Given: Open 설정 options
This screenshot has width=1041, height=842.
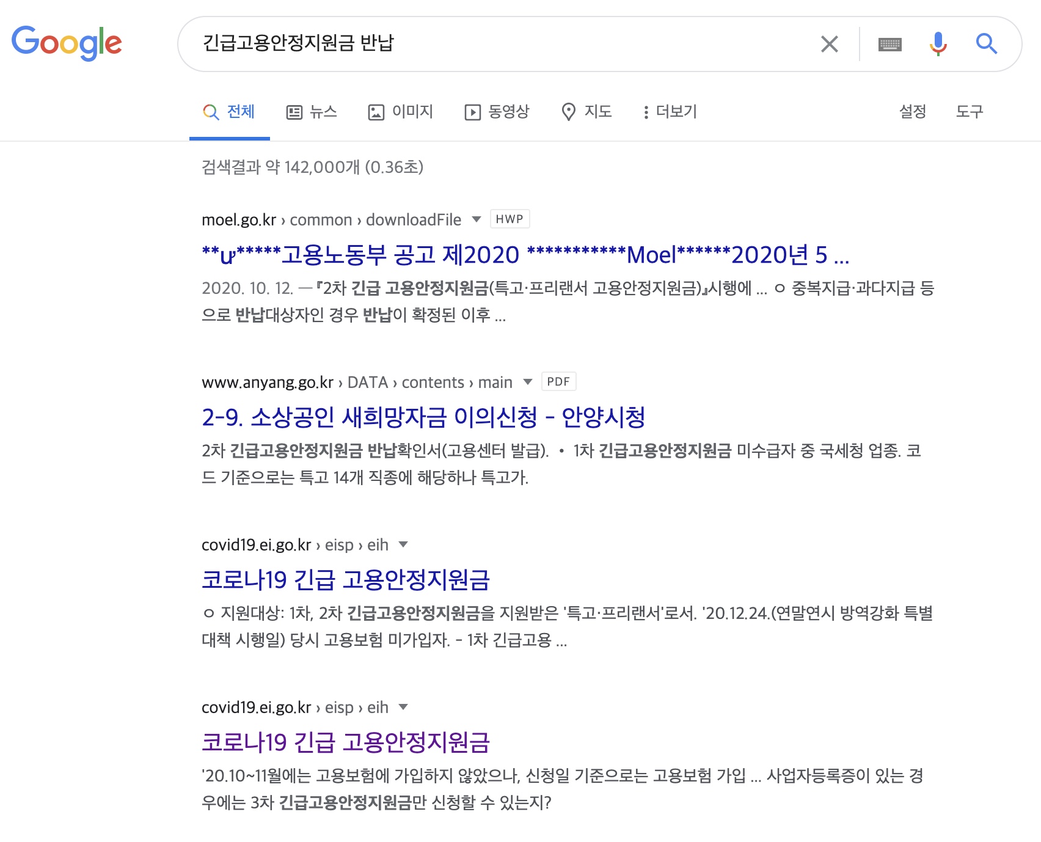Looking at the screenshot, I should [912, 111].
